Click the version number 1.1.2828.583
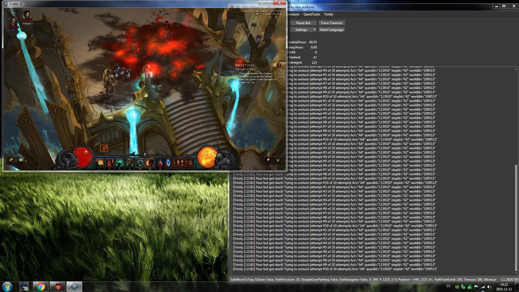 [510, 280]
